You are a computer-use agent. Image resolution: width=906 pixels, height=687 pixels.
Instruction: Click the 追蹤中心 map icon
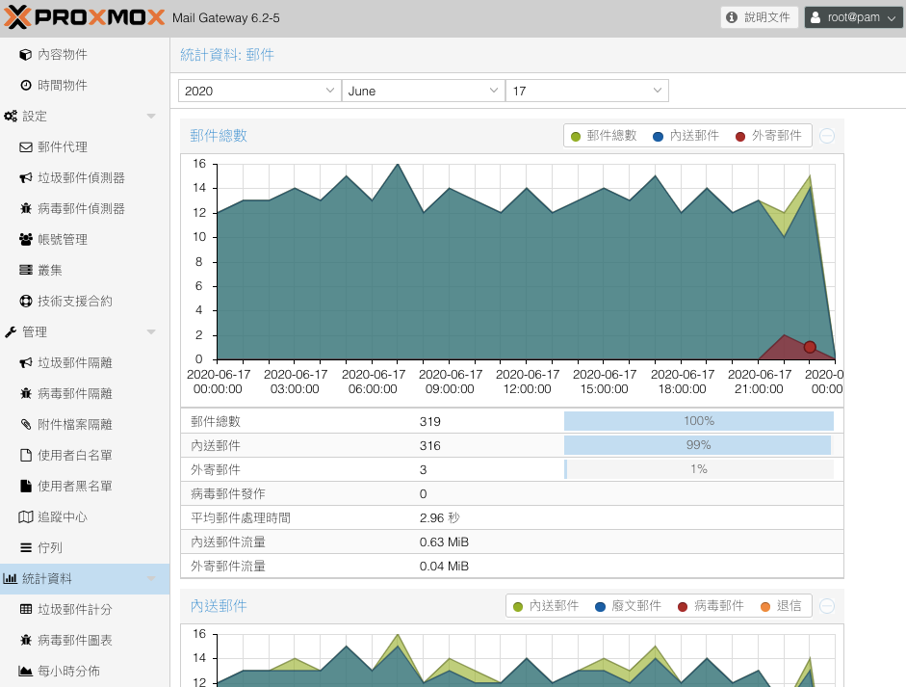click(x=25, y=517)
